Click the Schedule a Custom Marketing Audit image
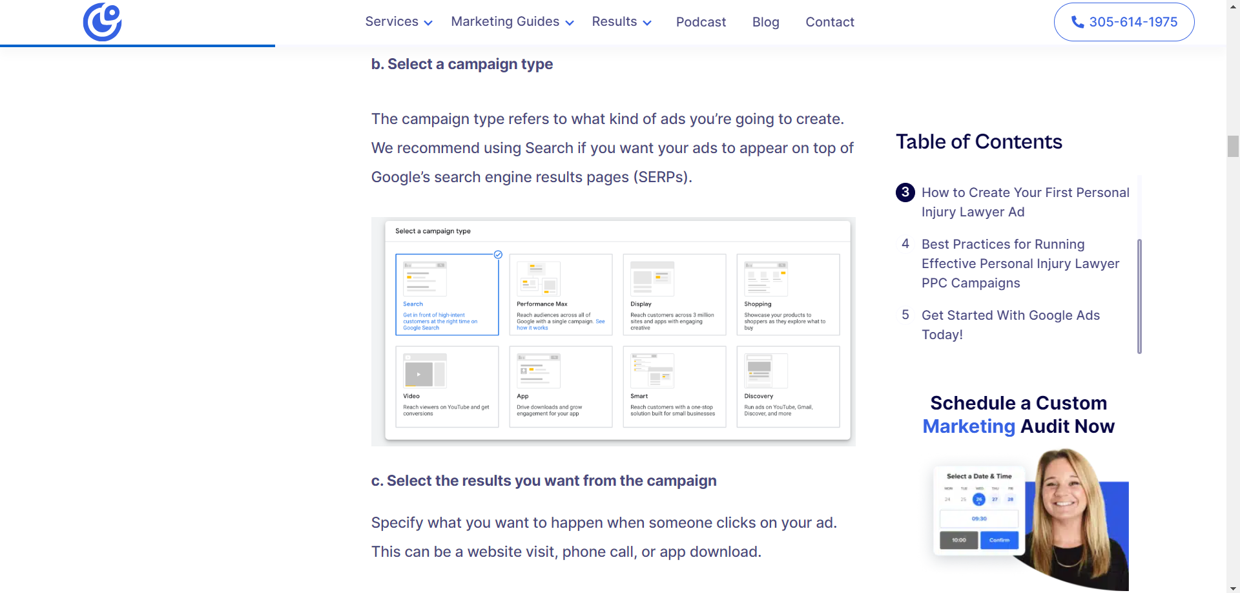The image size is (1240, 593). [x=1030, y=519]
